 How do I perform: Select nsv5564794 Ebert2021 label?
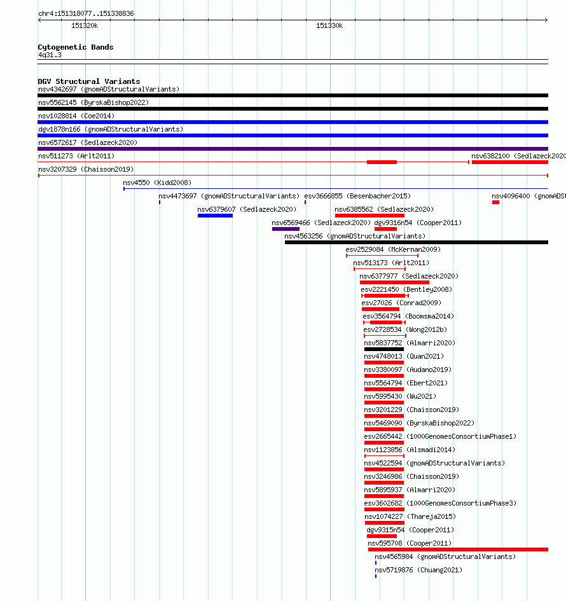pyautogui.click(x=406, y=383)
